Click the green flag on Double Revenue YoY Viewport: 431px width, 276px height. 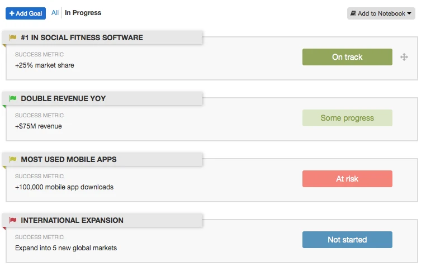click(13, 99)
